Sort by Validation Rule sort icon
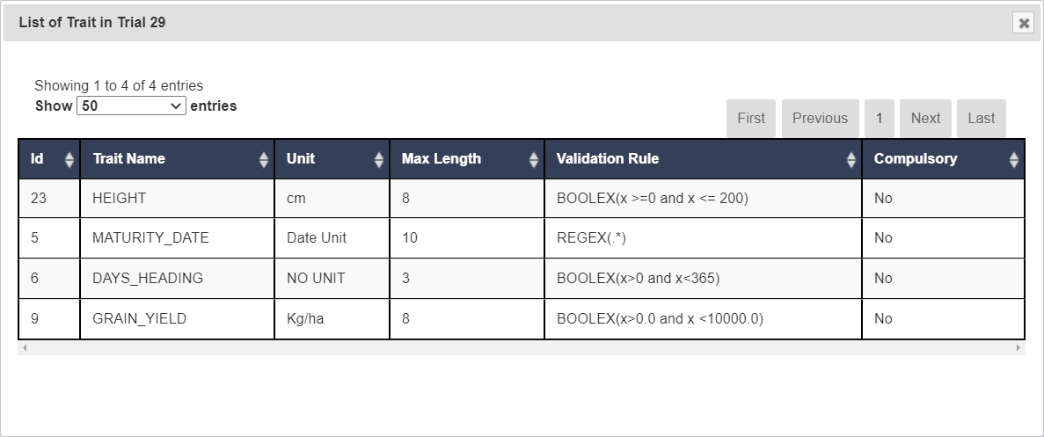 [x=851, y=160]
